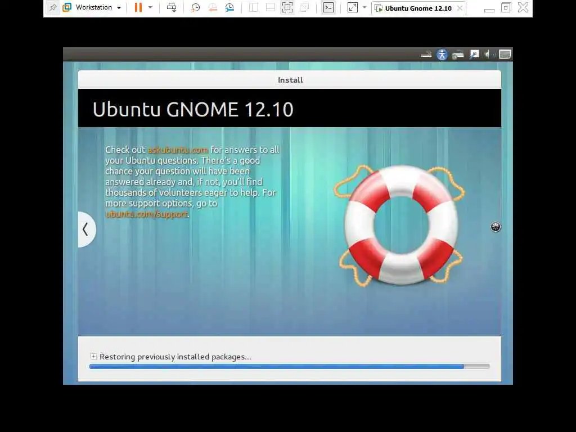Image resolution: width=576 pixels, height=432 pixels.
Task: Open the volume control in panel
Action: click(489, 55)
